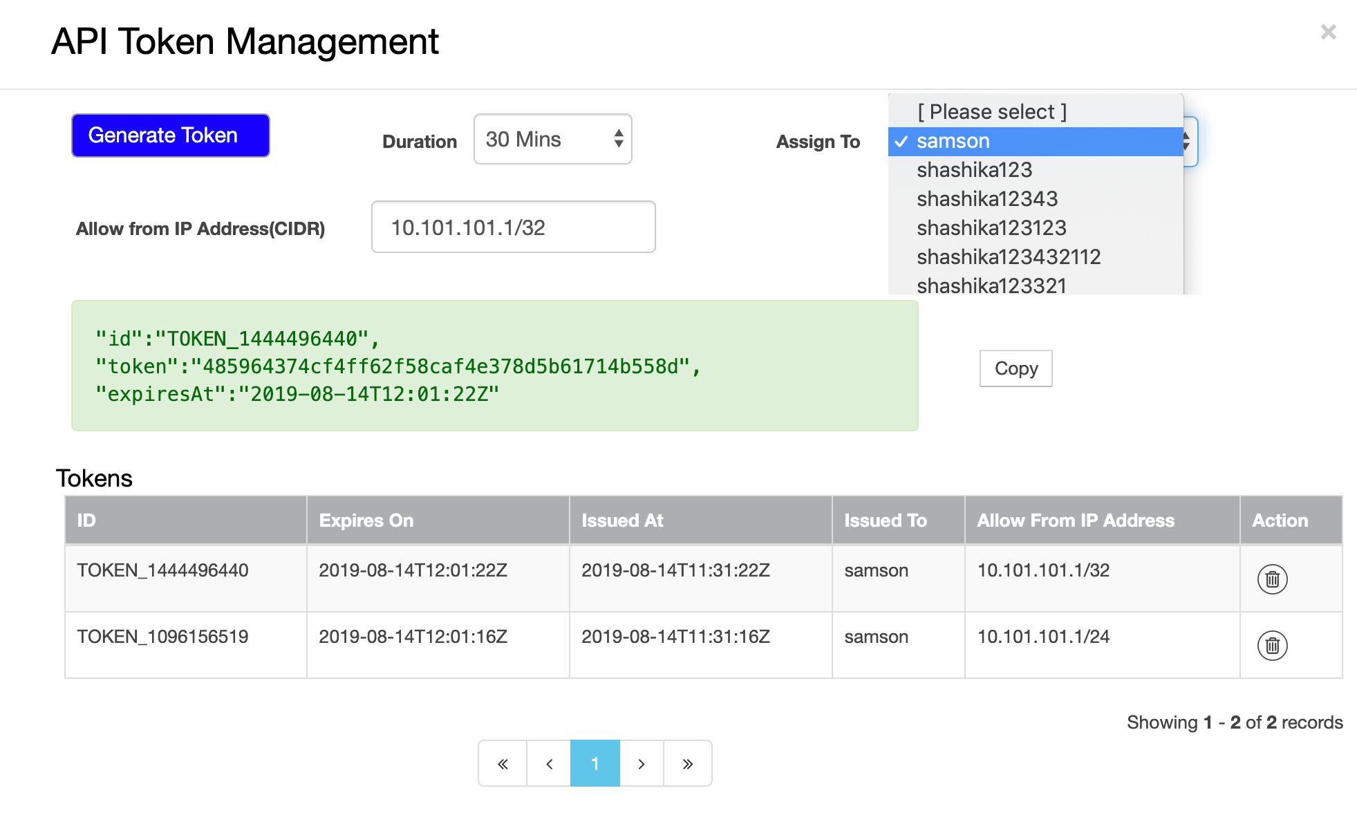Pick shashika123321 in the Assign To list
Image resolution: width=1357 pixels, height=824 pixels.
click(1036, 284)
